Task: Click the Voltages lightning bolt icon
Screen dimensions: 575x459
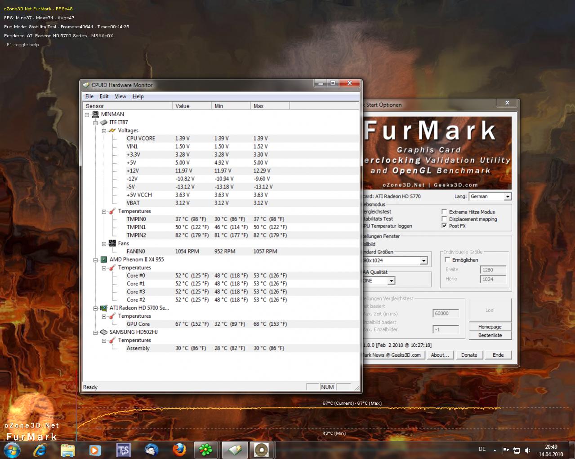Action: [112, 130]
